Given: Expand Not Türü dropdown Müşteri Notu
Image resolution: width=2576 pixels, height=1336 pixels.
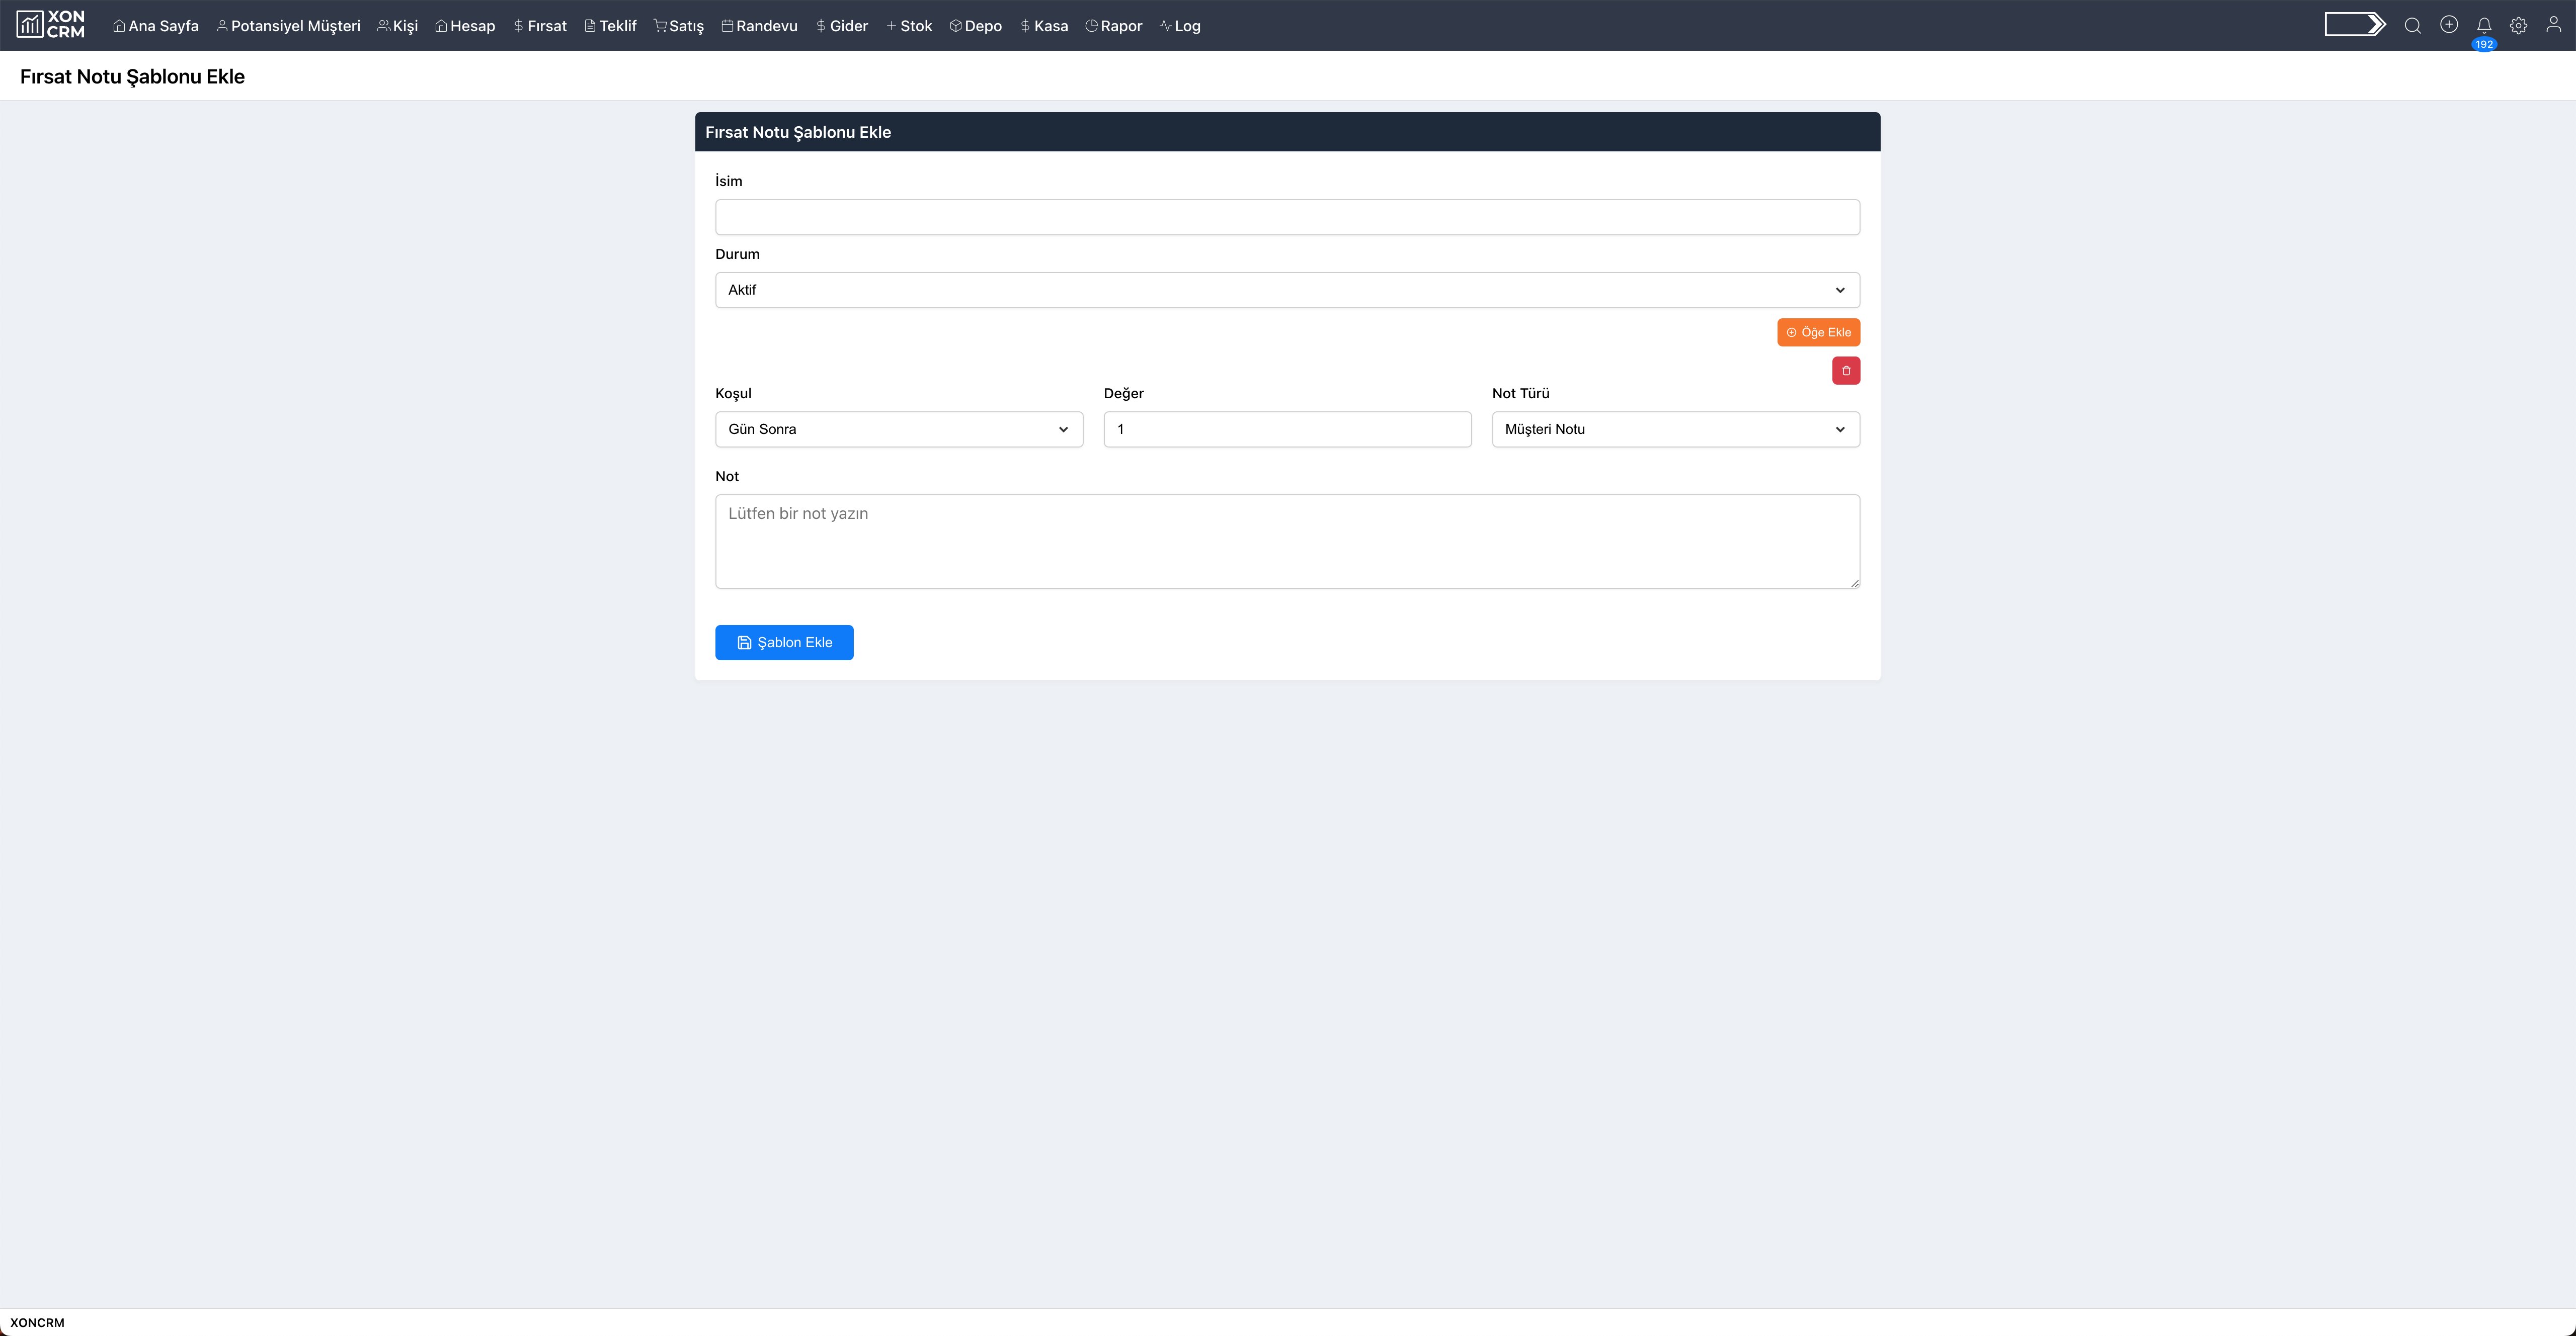Looking at the screenshot, I should pos(1675,430).
